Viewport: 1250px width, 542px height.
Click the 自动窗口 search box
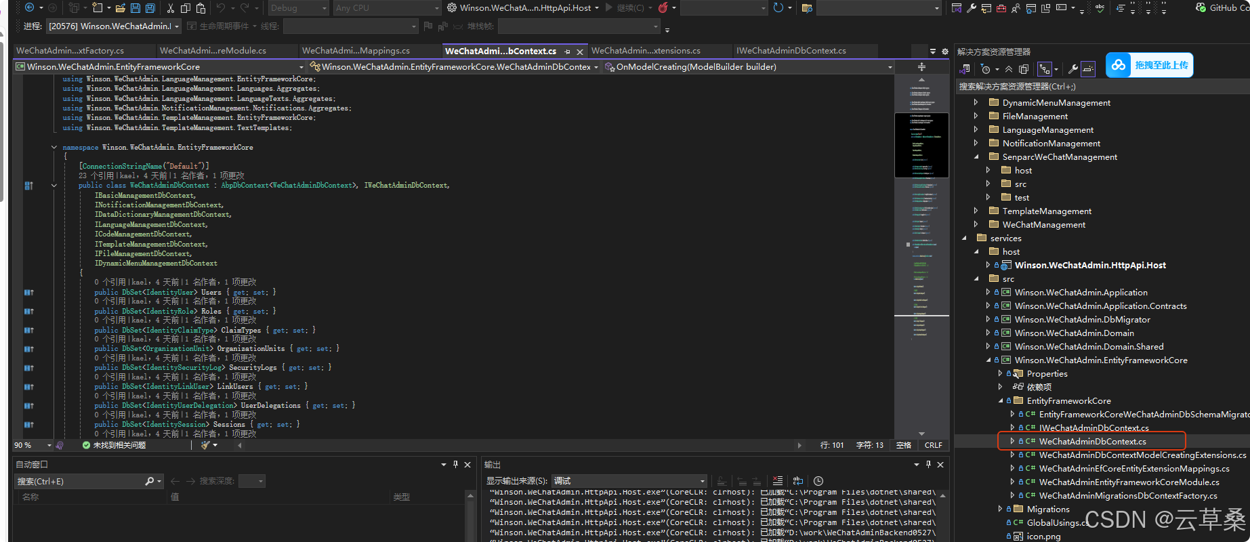(x=89, y=481)
